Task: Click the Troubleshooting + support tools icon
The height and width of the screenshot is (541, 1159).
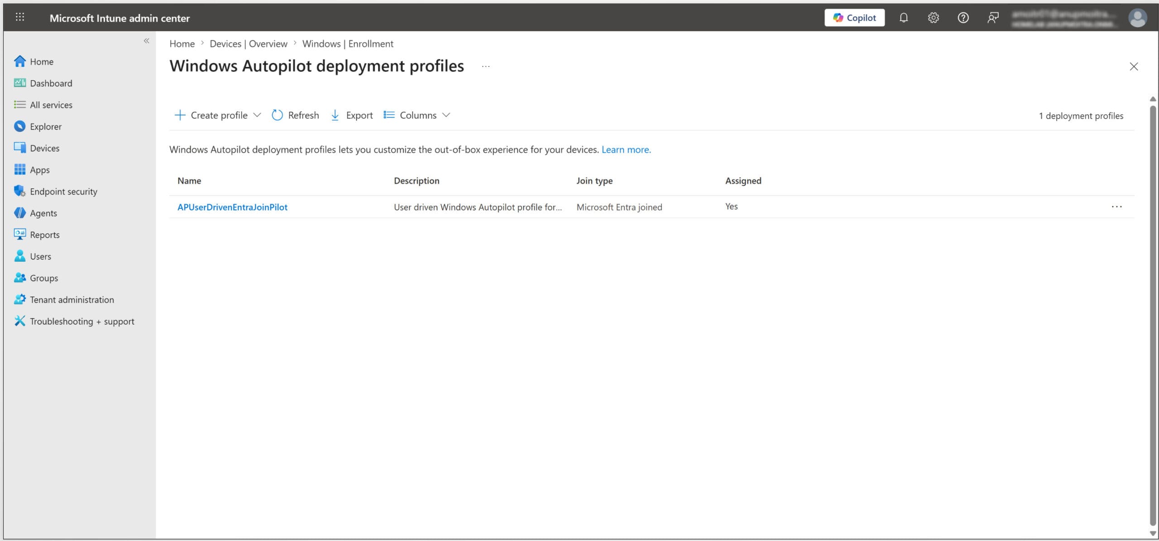Action: [19, 321]
